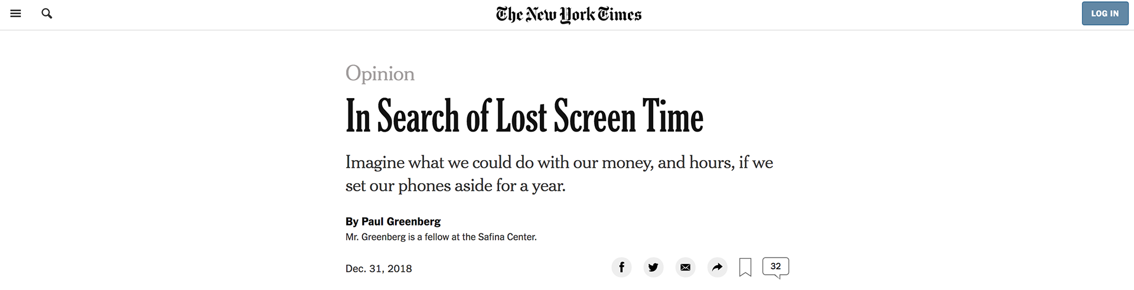Click the Dec. 31, 2018 date

click(x=379, y=269)
